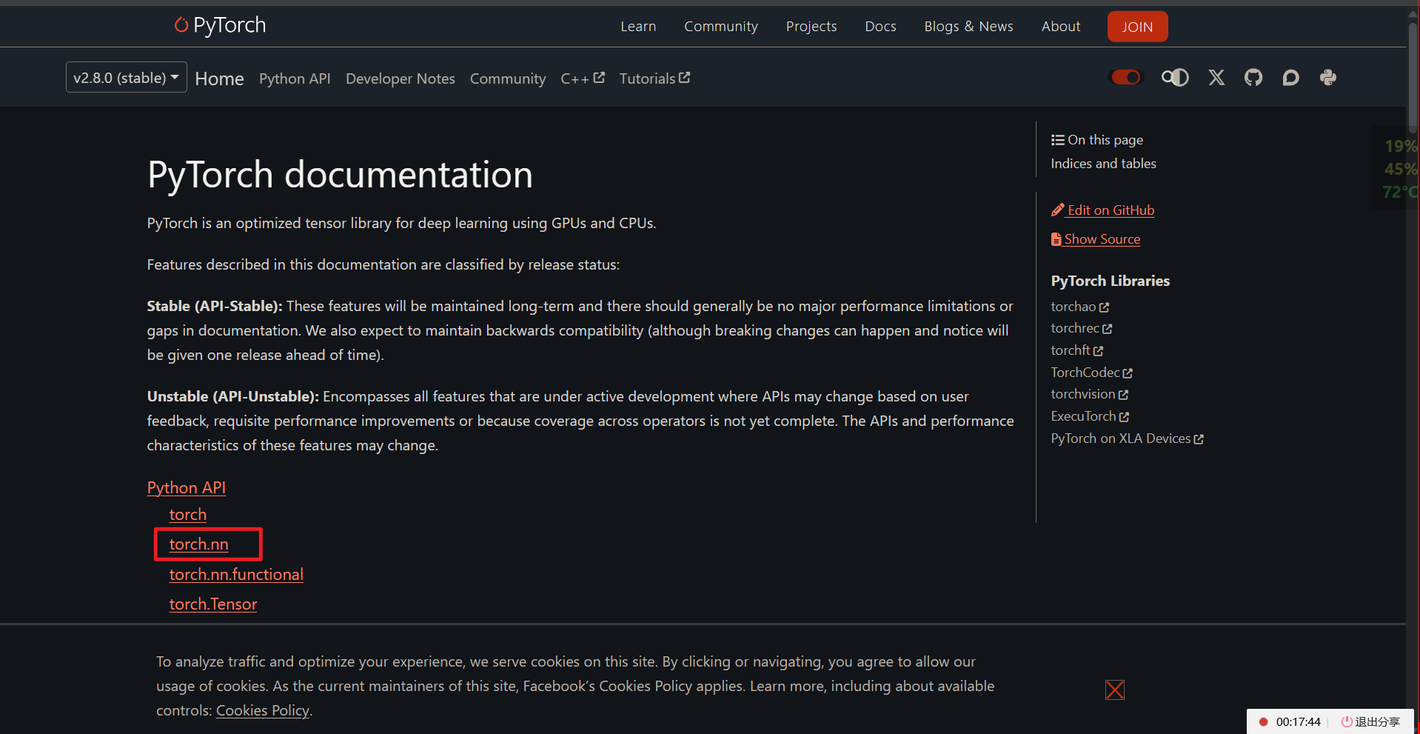Click the list icon beside On this page

pos(1057,140)
